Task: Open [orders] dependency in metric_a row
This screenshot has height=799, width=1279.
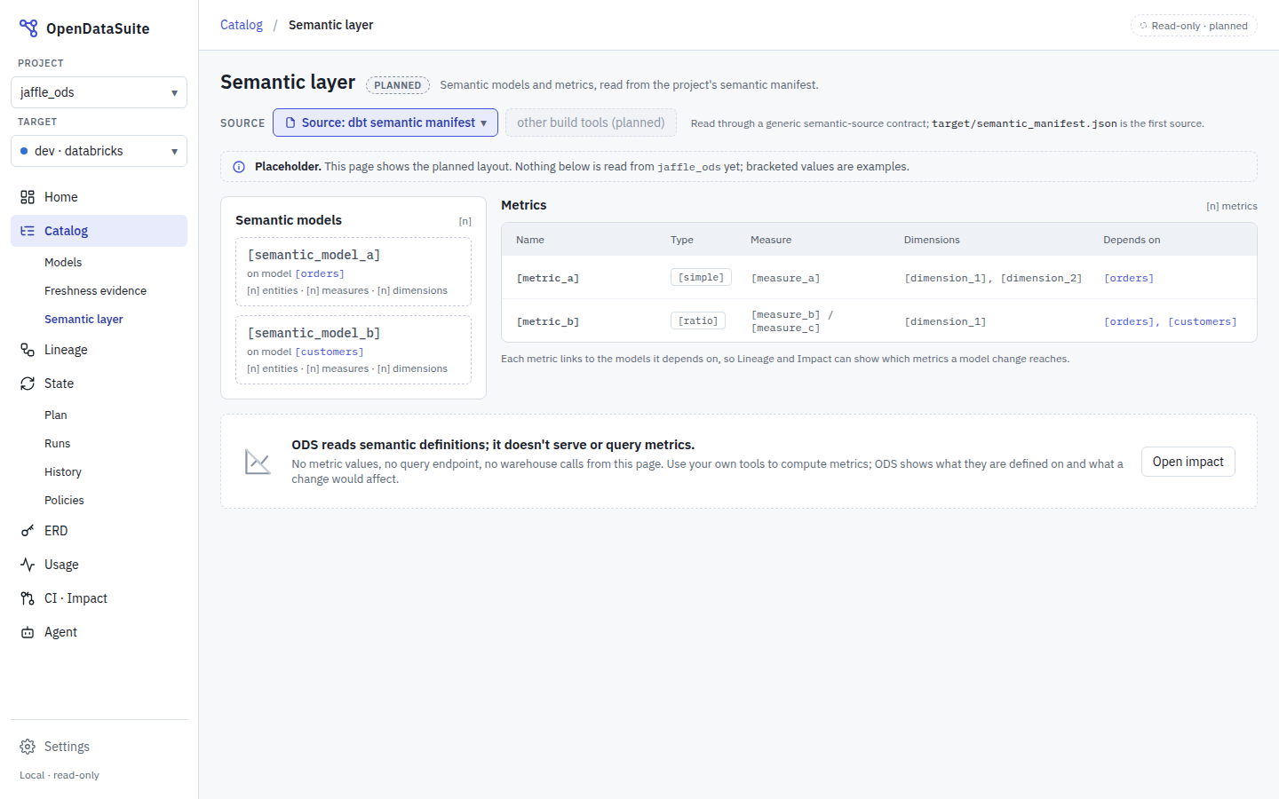Action: [x=1129, y=278]
